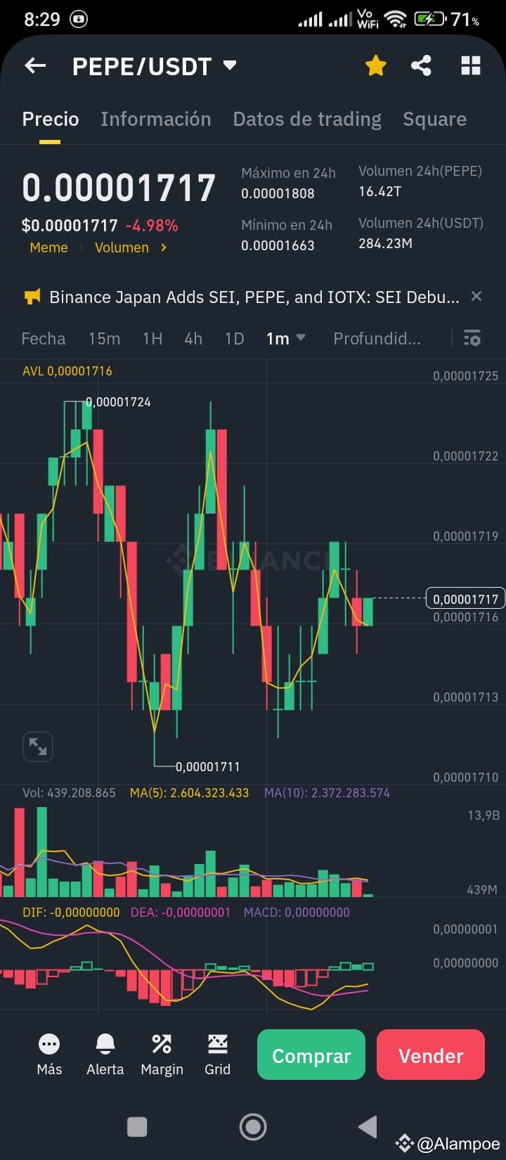Tap the Android home circle button
This screenshot has height=1160, width=506.
(253, 1127)
